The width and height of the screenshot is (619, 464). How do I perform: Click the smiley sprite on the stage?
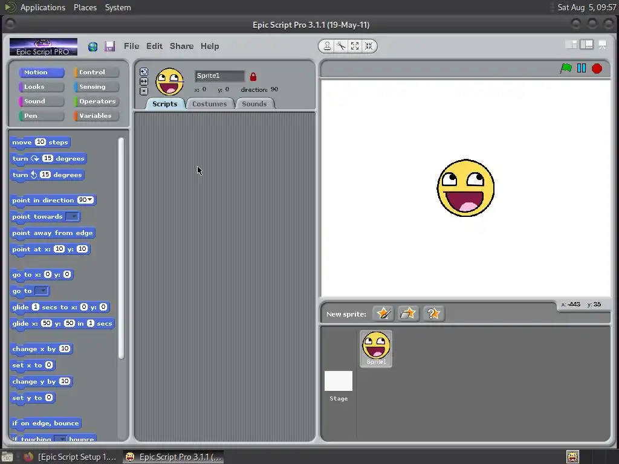pyautogui.click(x=465, y=188)
